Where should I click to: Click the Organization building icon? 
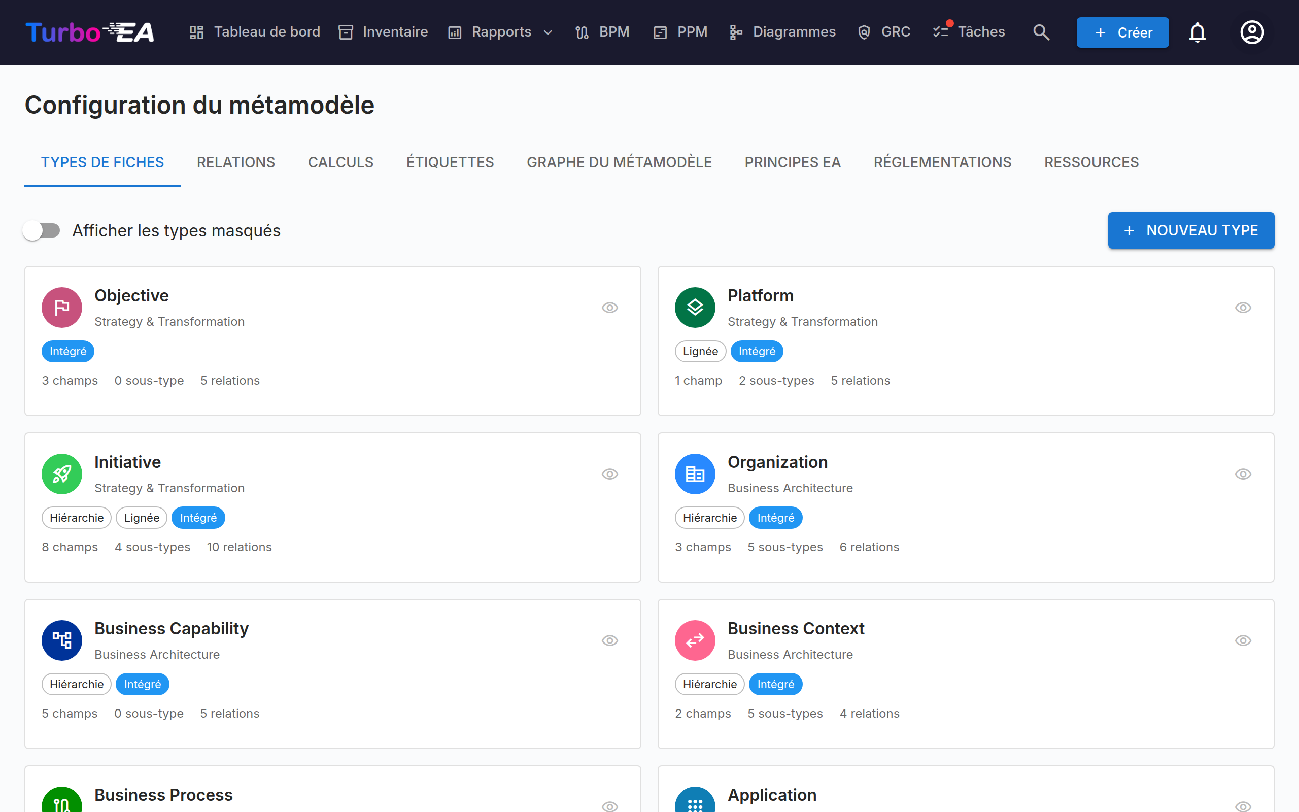(x=695, y=474)
